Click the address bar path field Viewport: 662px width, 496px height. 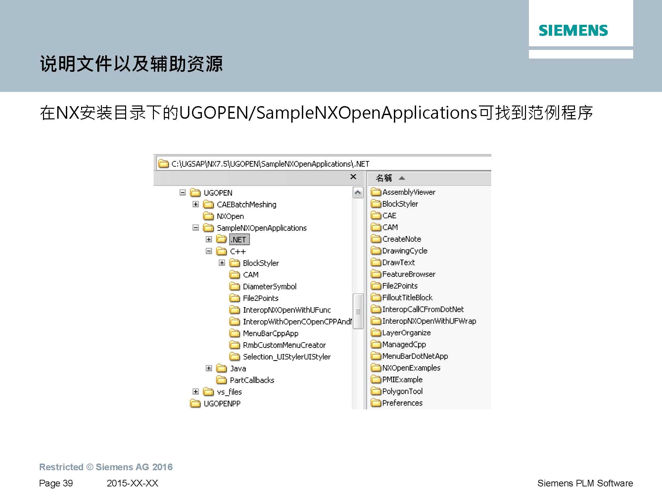324,164
